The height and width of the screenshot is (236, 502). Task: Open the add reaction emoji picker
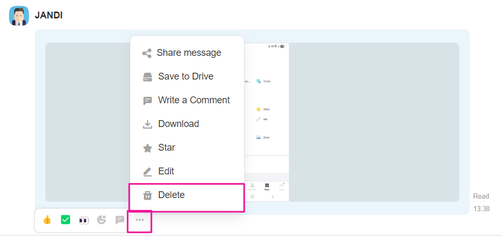point(102,220)
